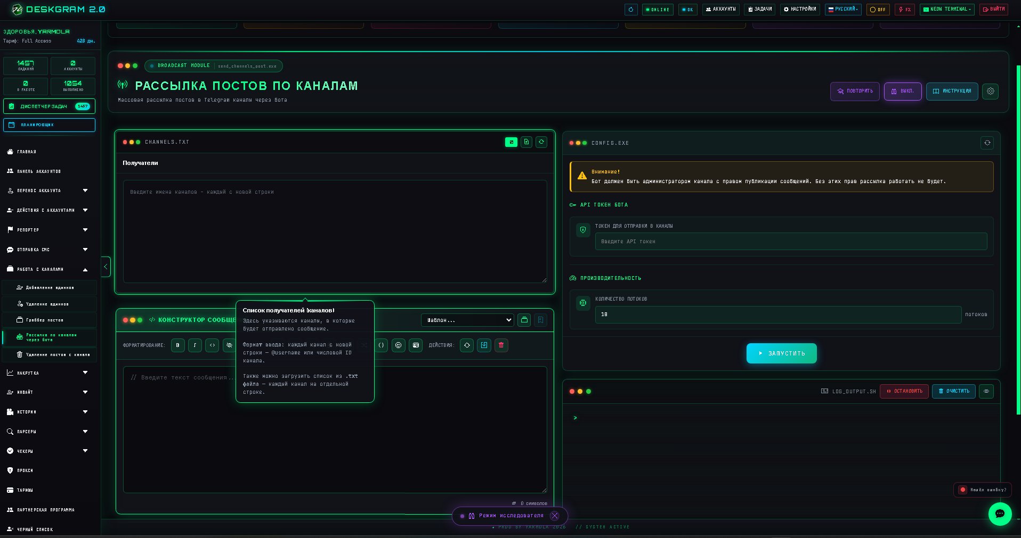The image size is (1021, 538).
Task: Click the ОЧИСТИТЬ clear log button
Action: point(954,391)
